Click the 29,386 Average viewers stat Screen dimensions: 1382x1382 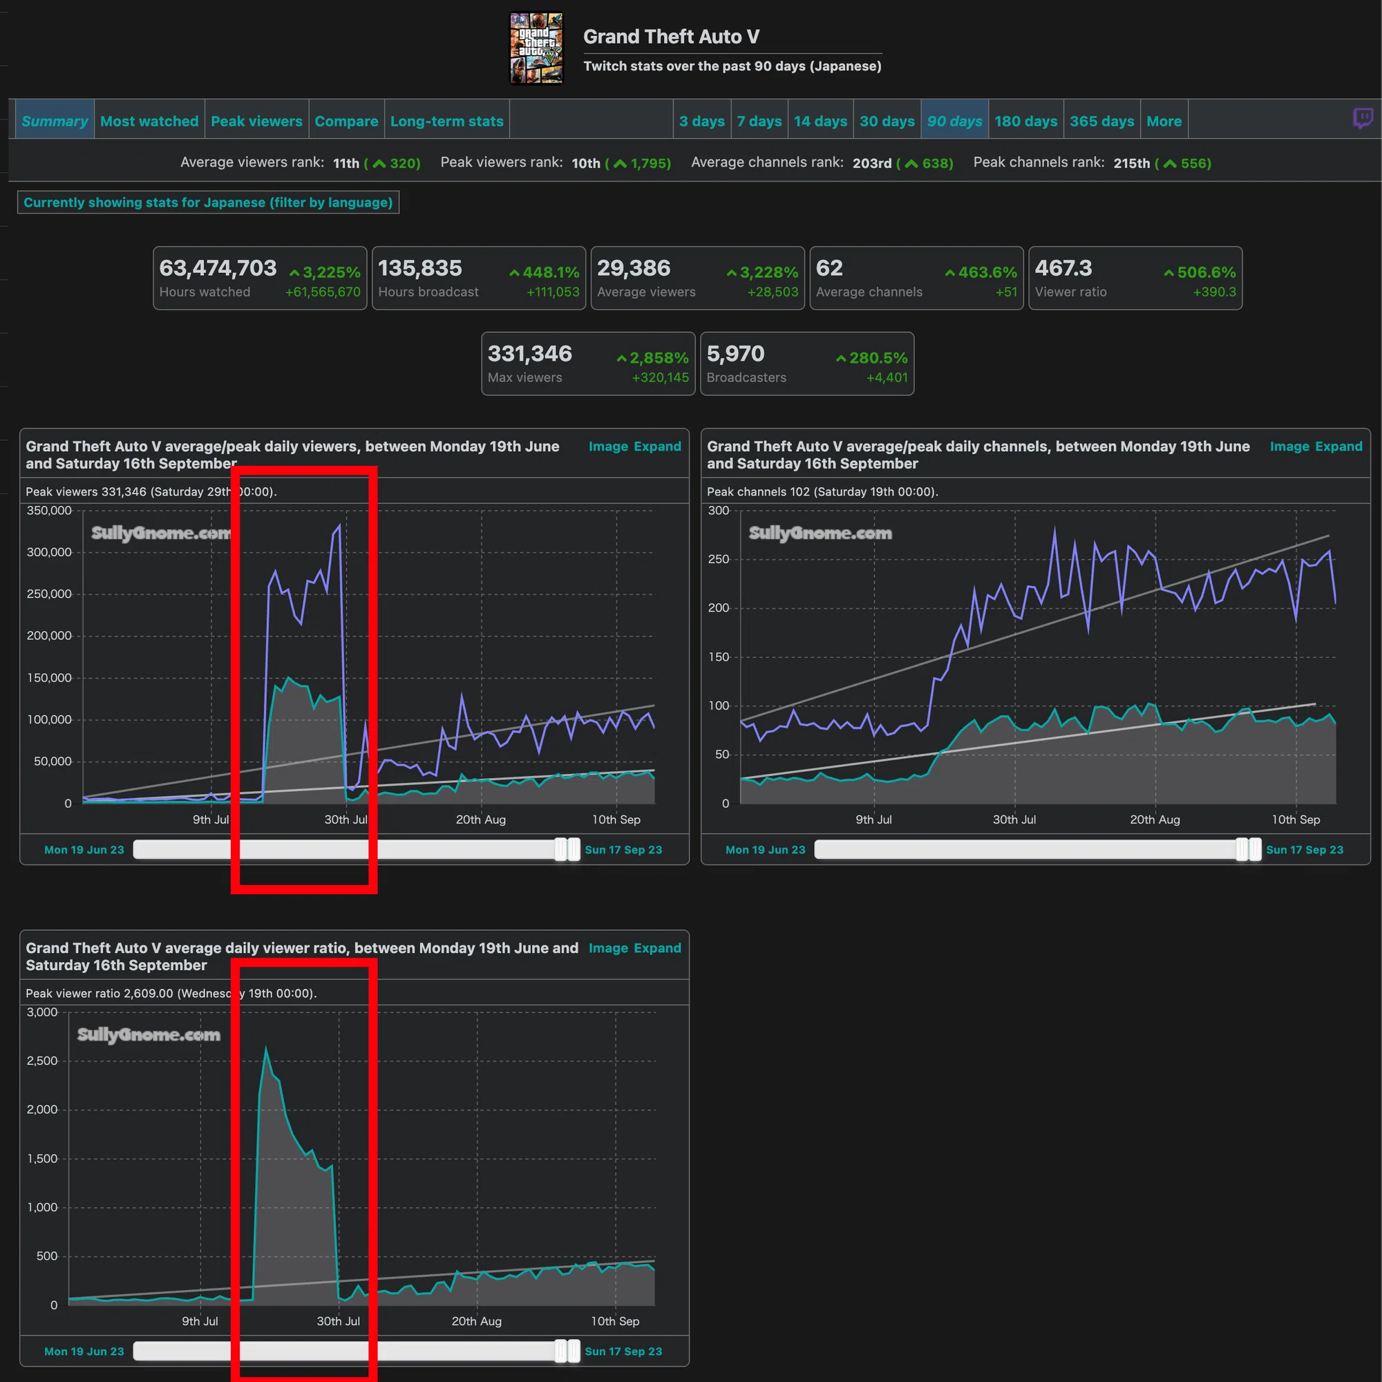click(x=698, y=278)
